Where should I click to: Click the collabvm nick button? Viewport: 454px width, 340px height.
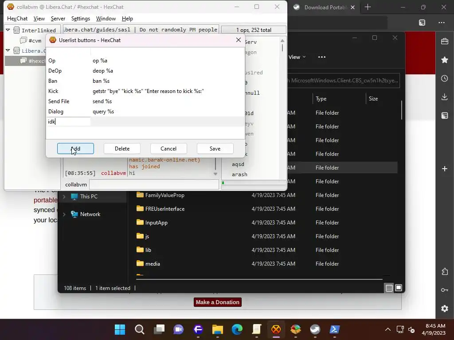(76, 185)
